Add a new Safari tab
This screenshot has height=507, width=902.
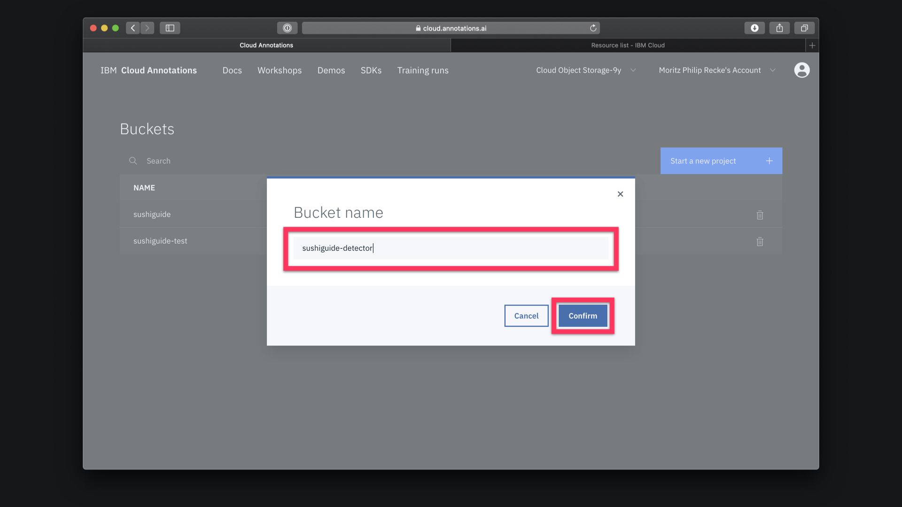pos(812,46)
